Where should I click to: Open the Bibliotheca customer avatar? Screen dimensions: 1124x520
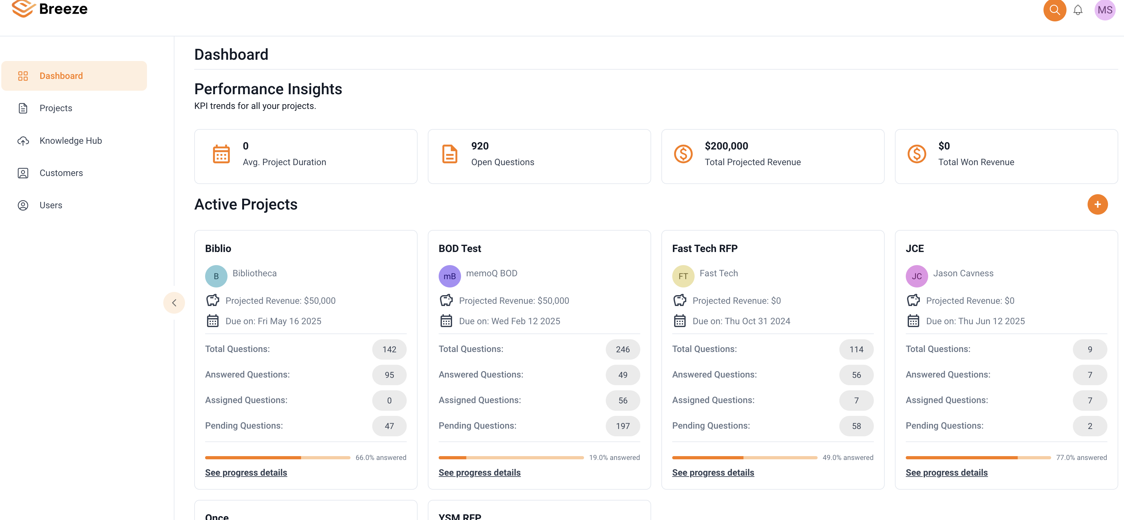coord(216,276)
